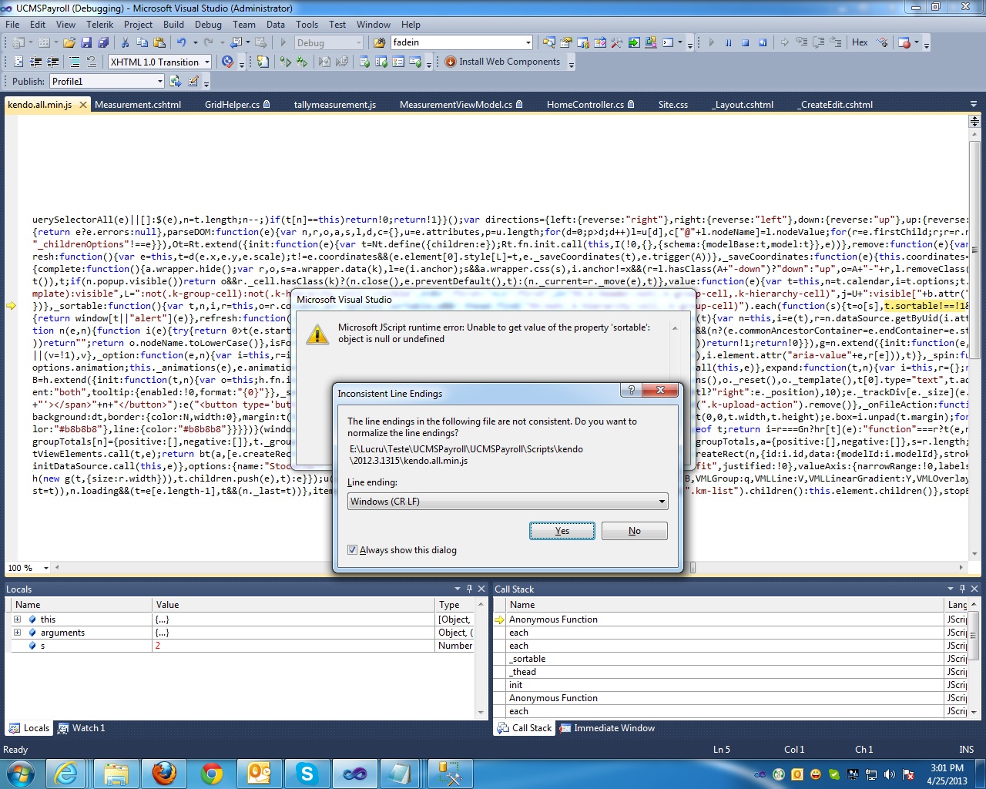
Task: Switch to the Watch 1 tab
Action: pyautogui.click(x=81, y=728)
